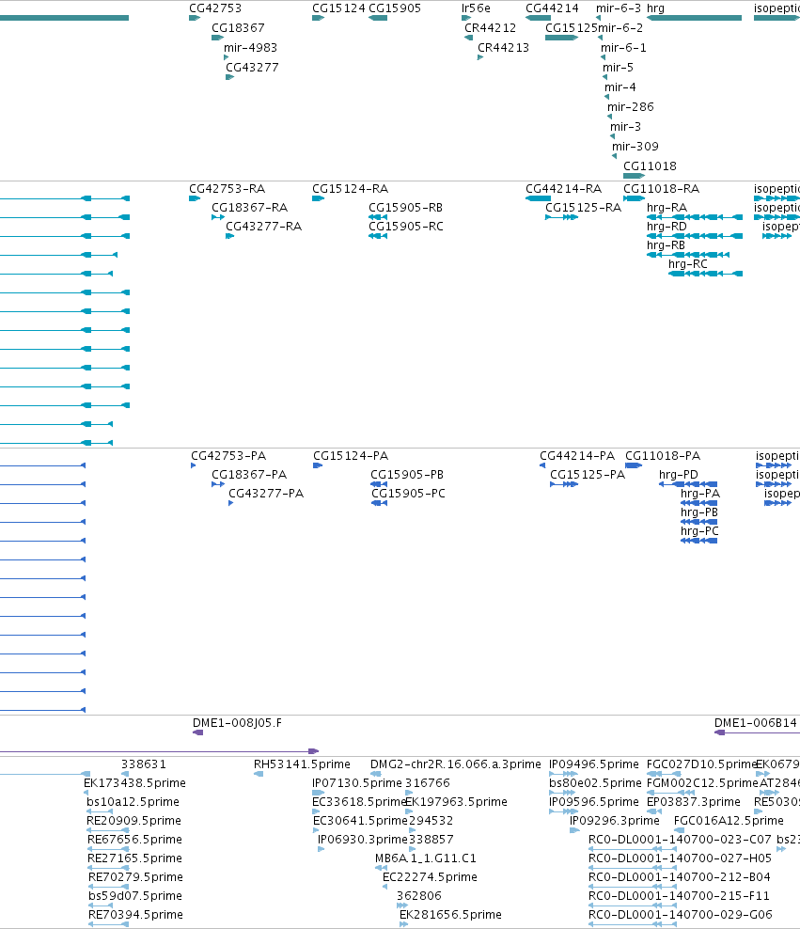Click the CG44214 gene label
This screenshot has height=929, width=800.
pyautogui.click(x=552, y=8)
